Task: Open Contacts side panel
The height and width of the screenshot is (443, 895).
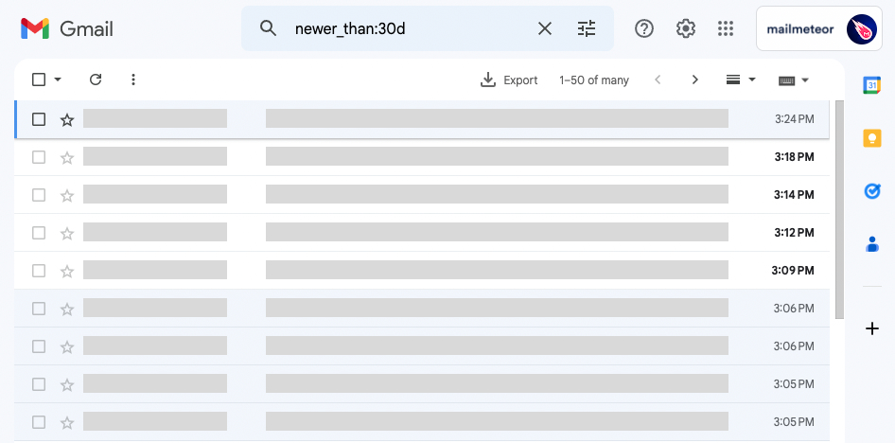Action: (x=871, y=244)
